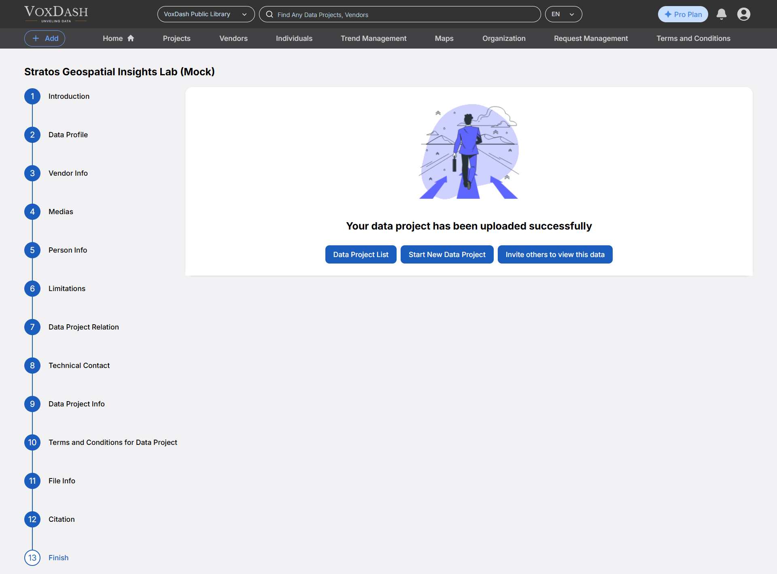Click the VoxDash logo
Image resolution: width=777 pixels, height=574 pixels.
click(x=56, y=13)
